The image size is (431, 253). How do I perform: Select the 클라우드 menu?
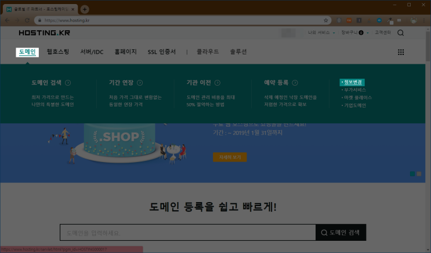[208, 52]
